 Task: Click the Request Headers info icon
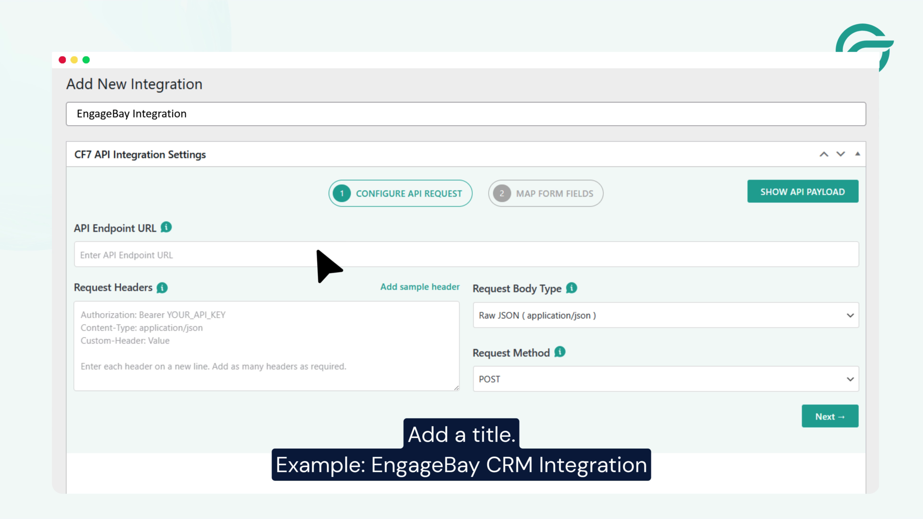pyautogui.click(x=162, y=288)
